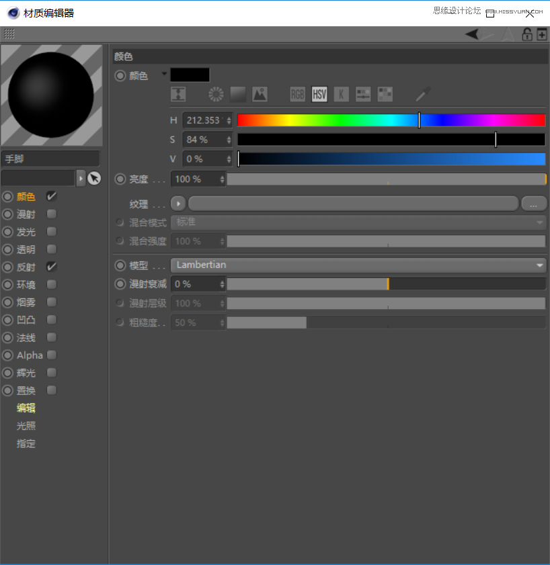Expand the 颜色 swatch dropdown arrow
The image size is (550, 565).
(163, 75)
